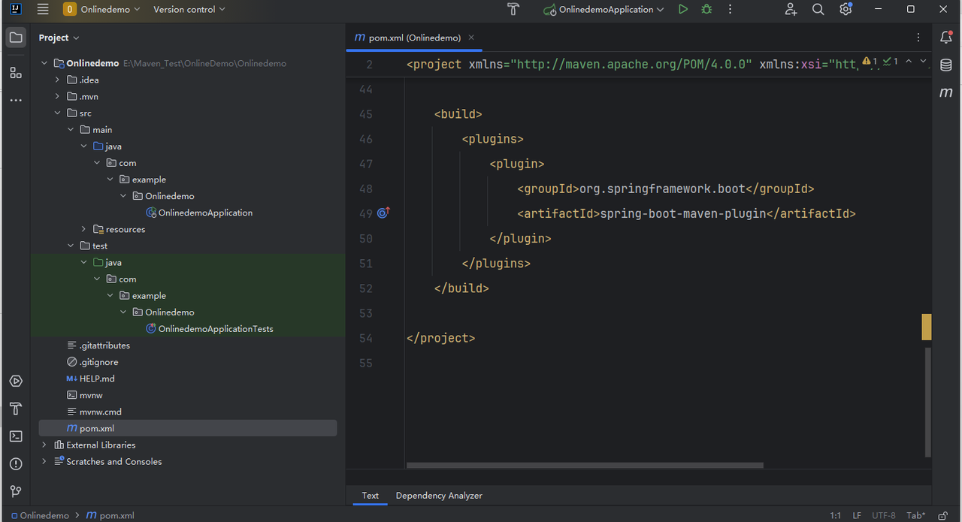Open IDE settings gear icon
Screen dimensions: 962x522
click(846, 10)
